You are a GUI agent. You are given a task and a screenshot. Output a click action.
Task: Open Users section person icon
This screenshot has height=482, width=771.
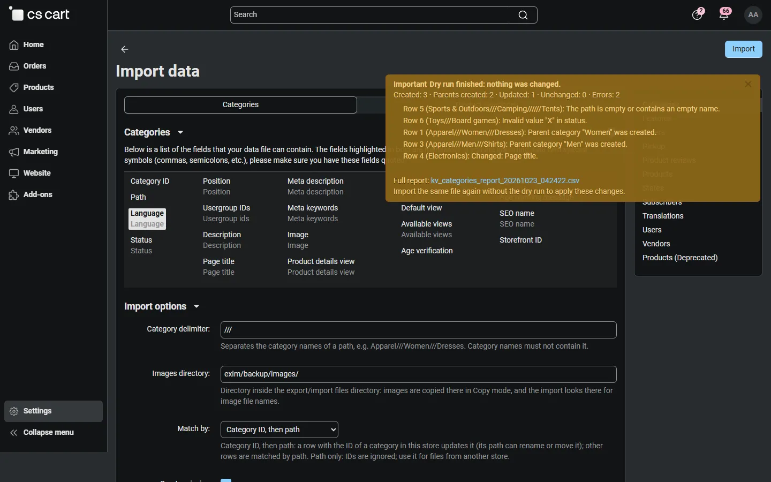pos(14,109)
